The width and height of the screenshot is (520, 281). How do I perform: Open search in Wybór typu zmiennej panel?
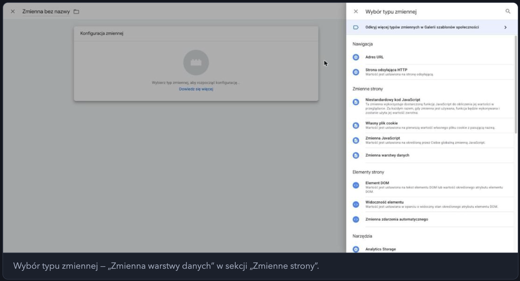pyautogui.click(x=508, y=11)
